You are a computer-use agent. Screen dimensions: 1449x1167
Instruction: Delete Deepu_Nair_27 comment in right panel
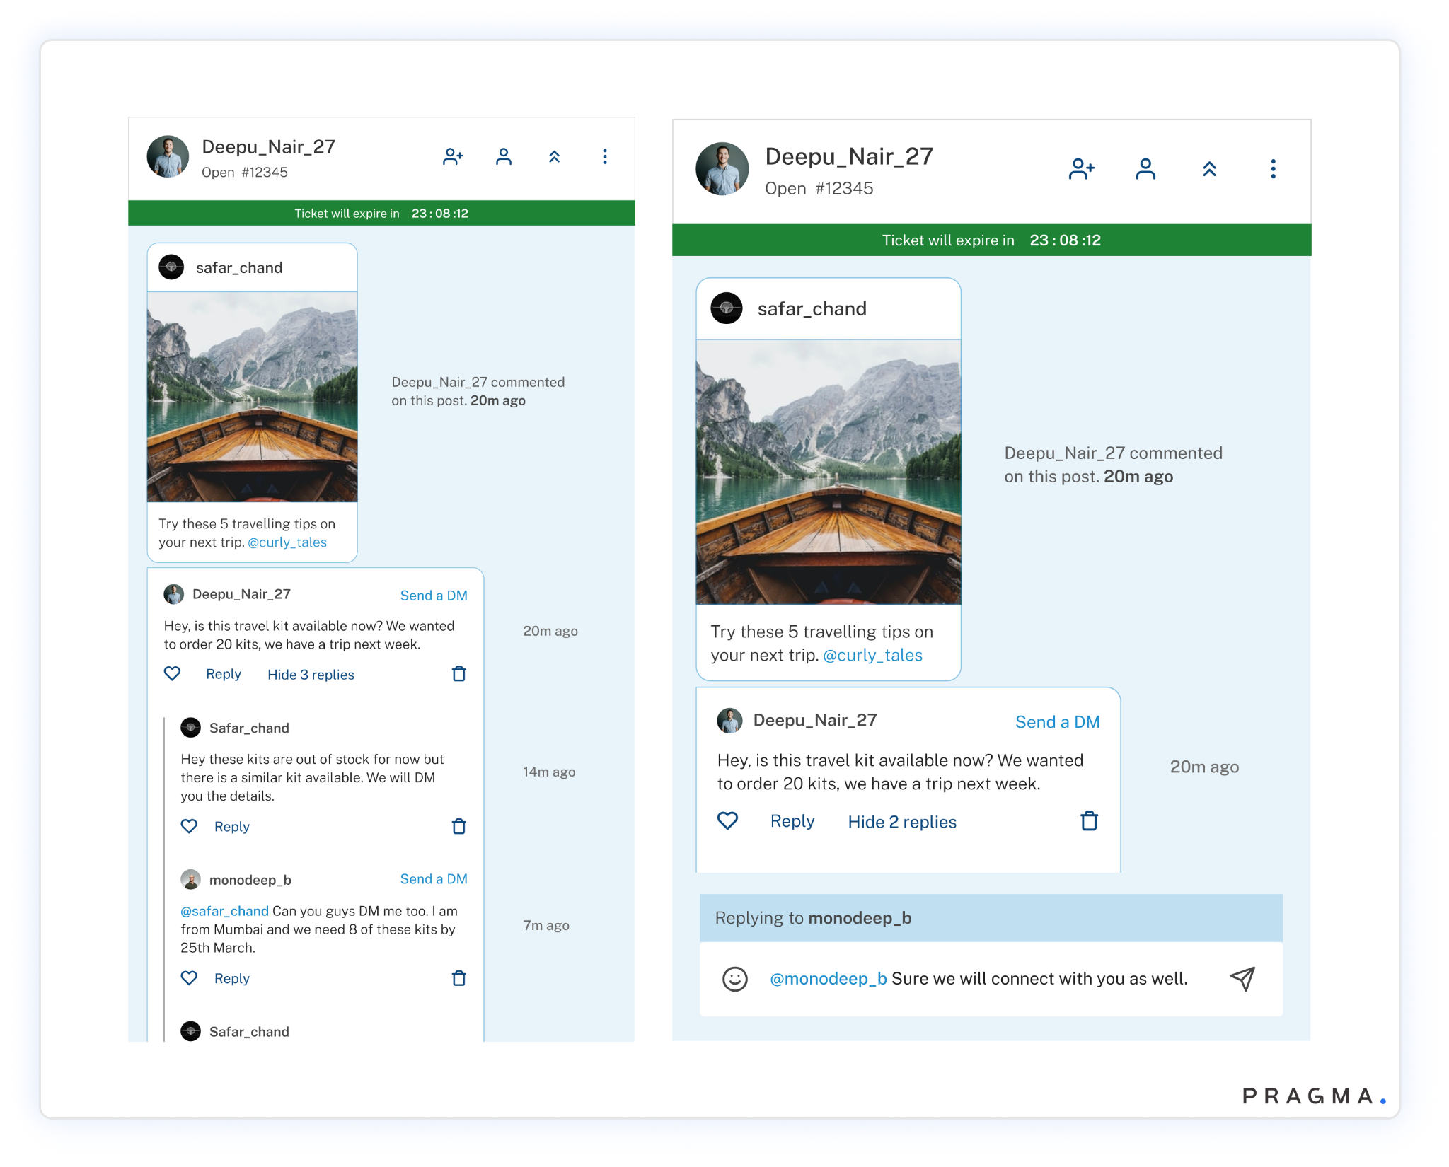(1090, 821)
